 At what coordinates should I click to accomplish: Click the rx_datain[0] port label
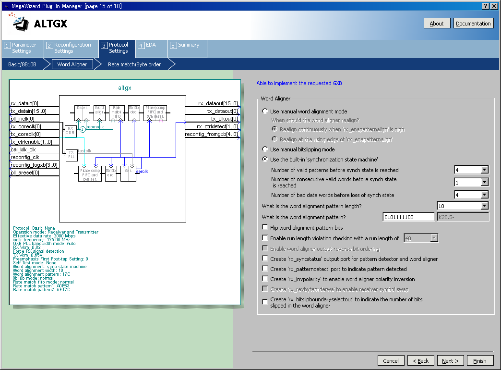[x=24, y=103]
